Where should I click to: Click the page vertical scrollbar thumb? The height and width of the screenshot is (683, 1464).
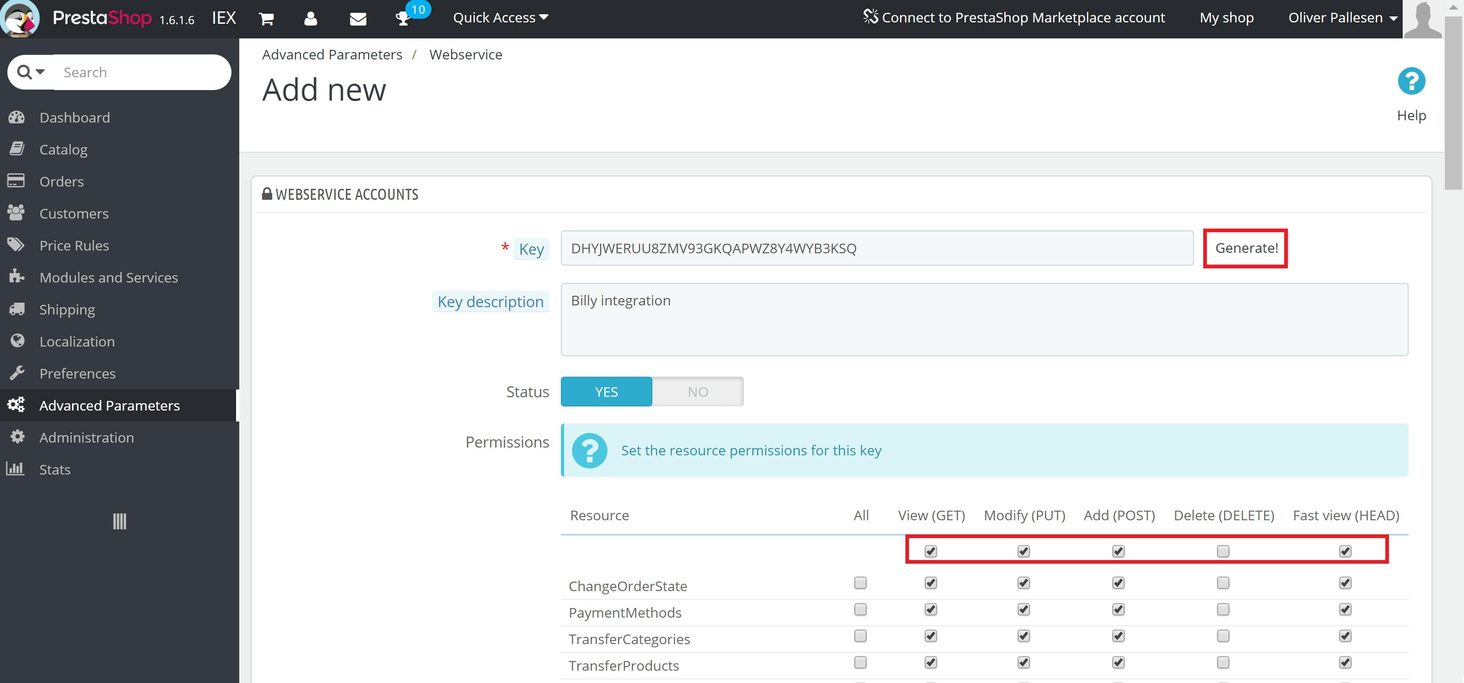click(x=1454, y=102)
